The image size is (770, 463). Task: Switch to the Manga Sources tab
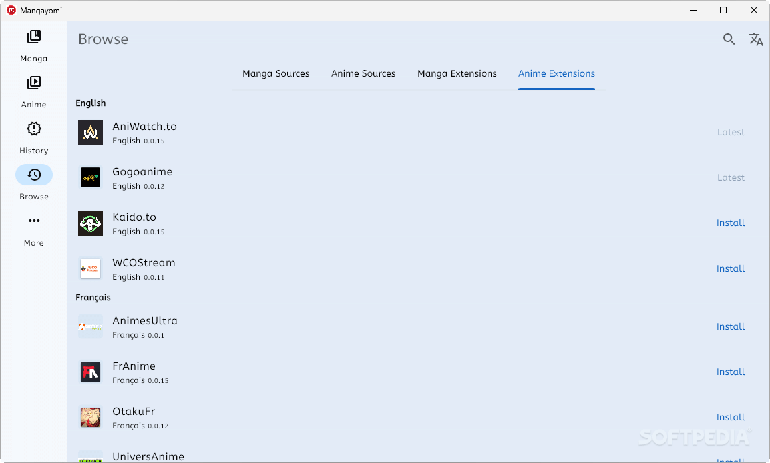point(276,73)
